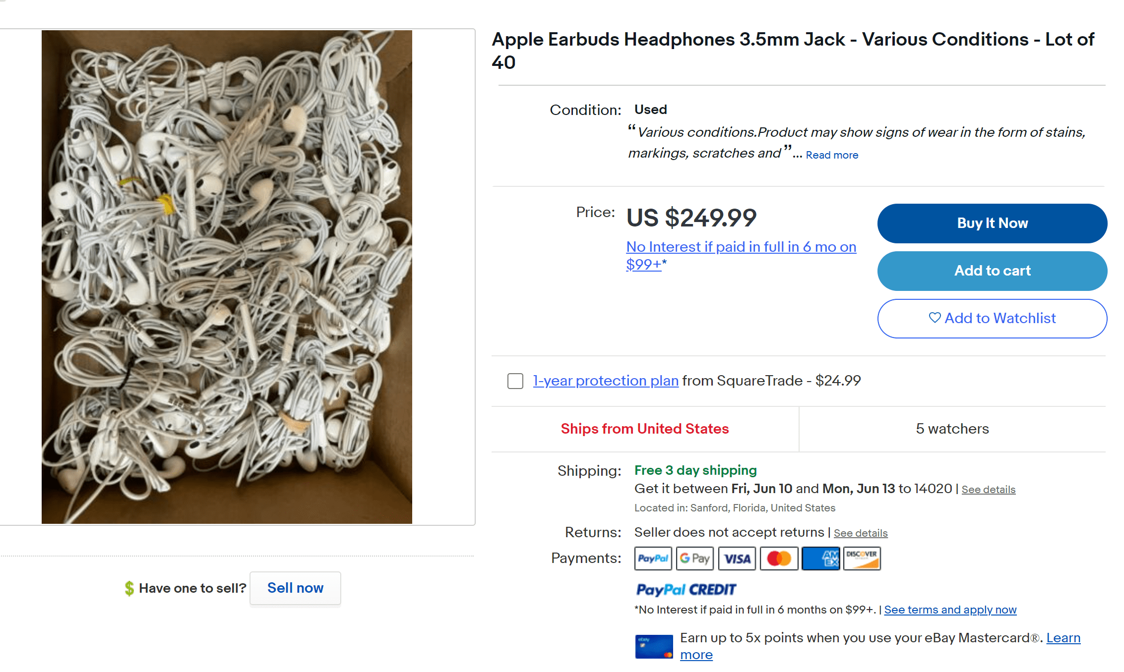Open the 1-year protection plan link
The image size is (1124, 672).
[x=606, y=381]
